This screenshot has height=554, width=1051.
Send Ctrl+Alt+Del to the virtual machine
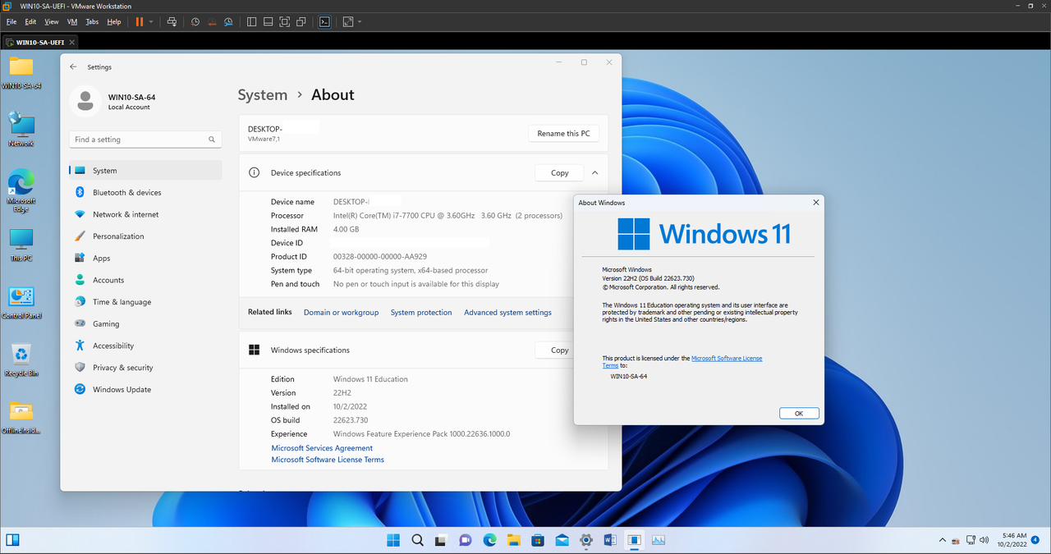[x=172, y=21]
